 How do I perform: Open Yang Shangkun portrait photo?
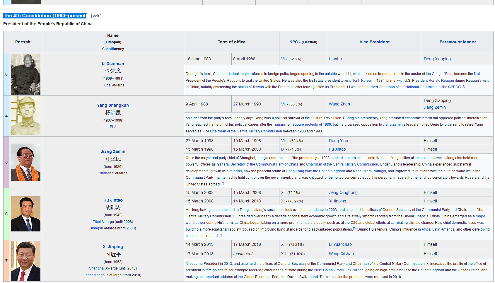tap(26, 116)
